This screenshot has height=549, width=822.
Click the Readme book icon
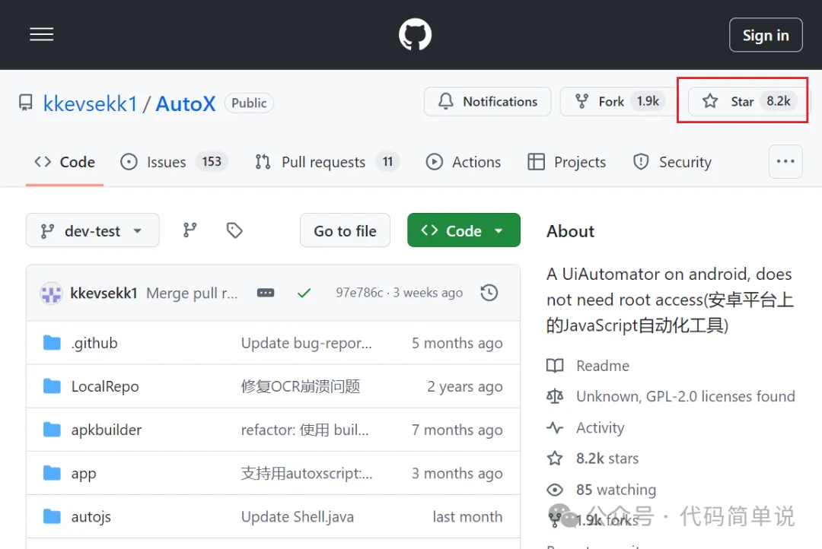click(555, 366)
